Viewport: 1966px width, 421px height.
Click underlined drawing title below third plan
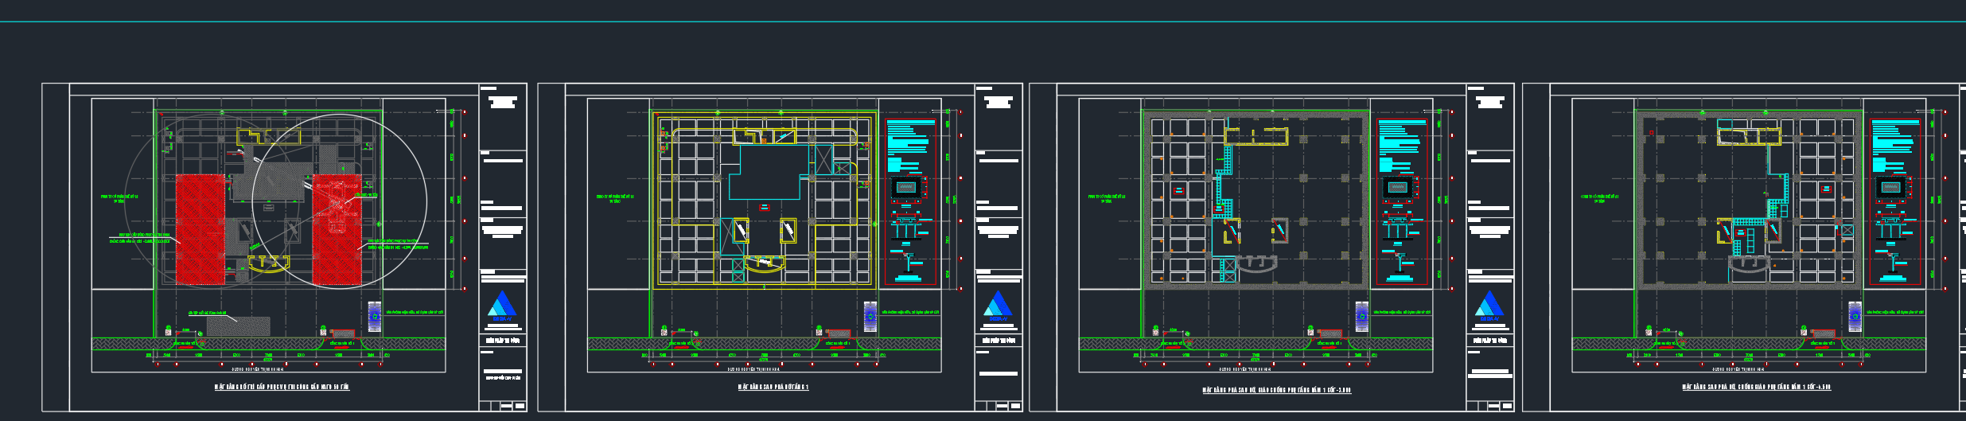1276,390
